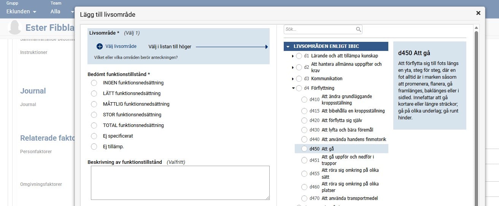This screenshot has height=206, width=499.
Task: Close the Lägg till livsområde dialog
Action: [478, 13]
